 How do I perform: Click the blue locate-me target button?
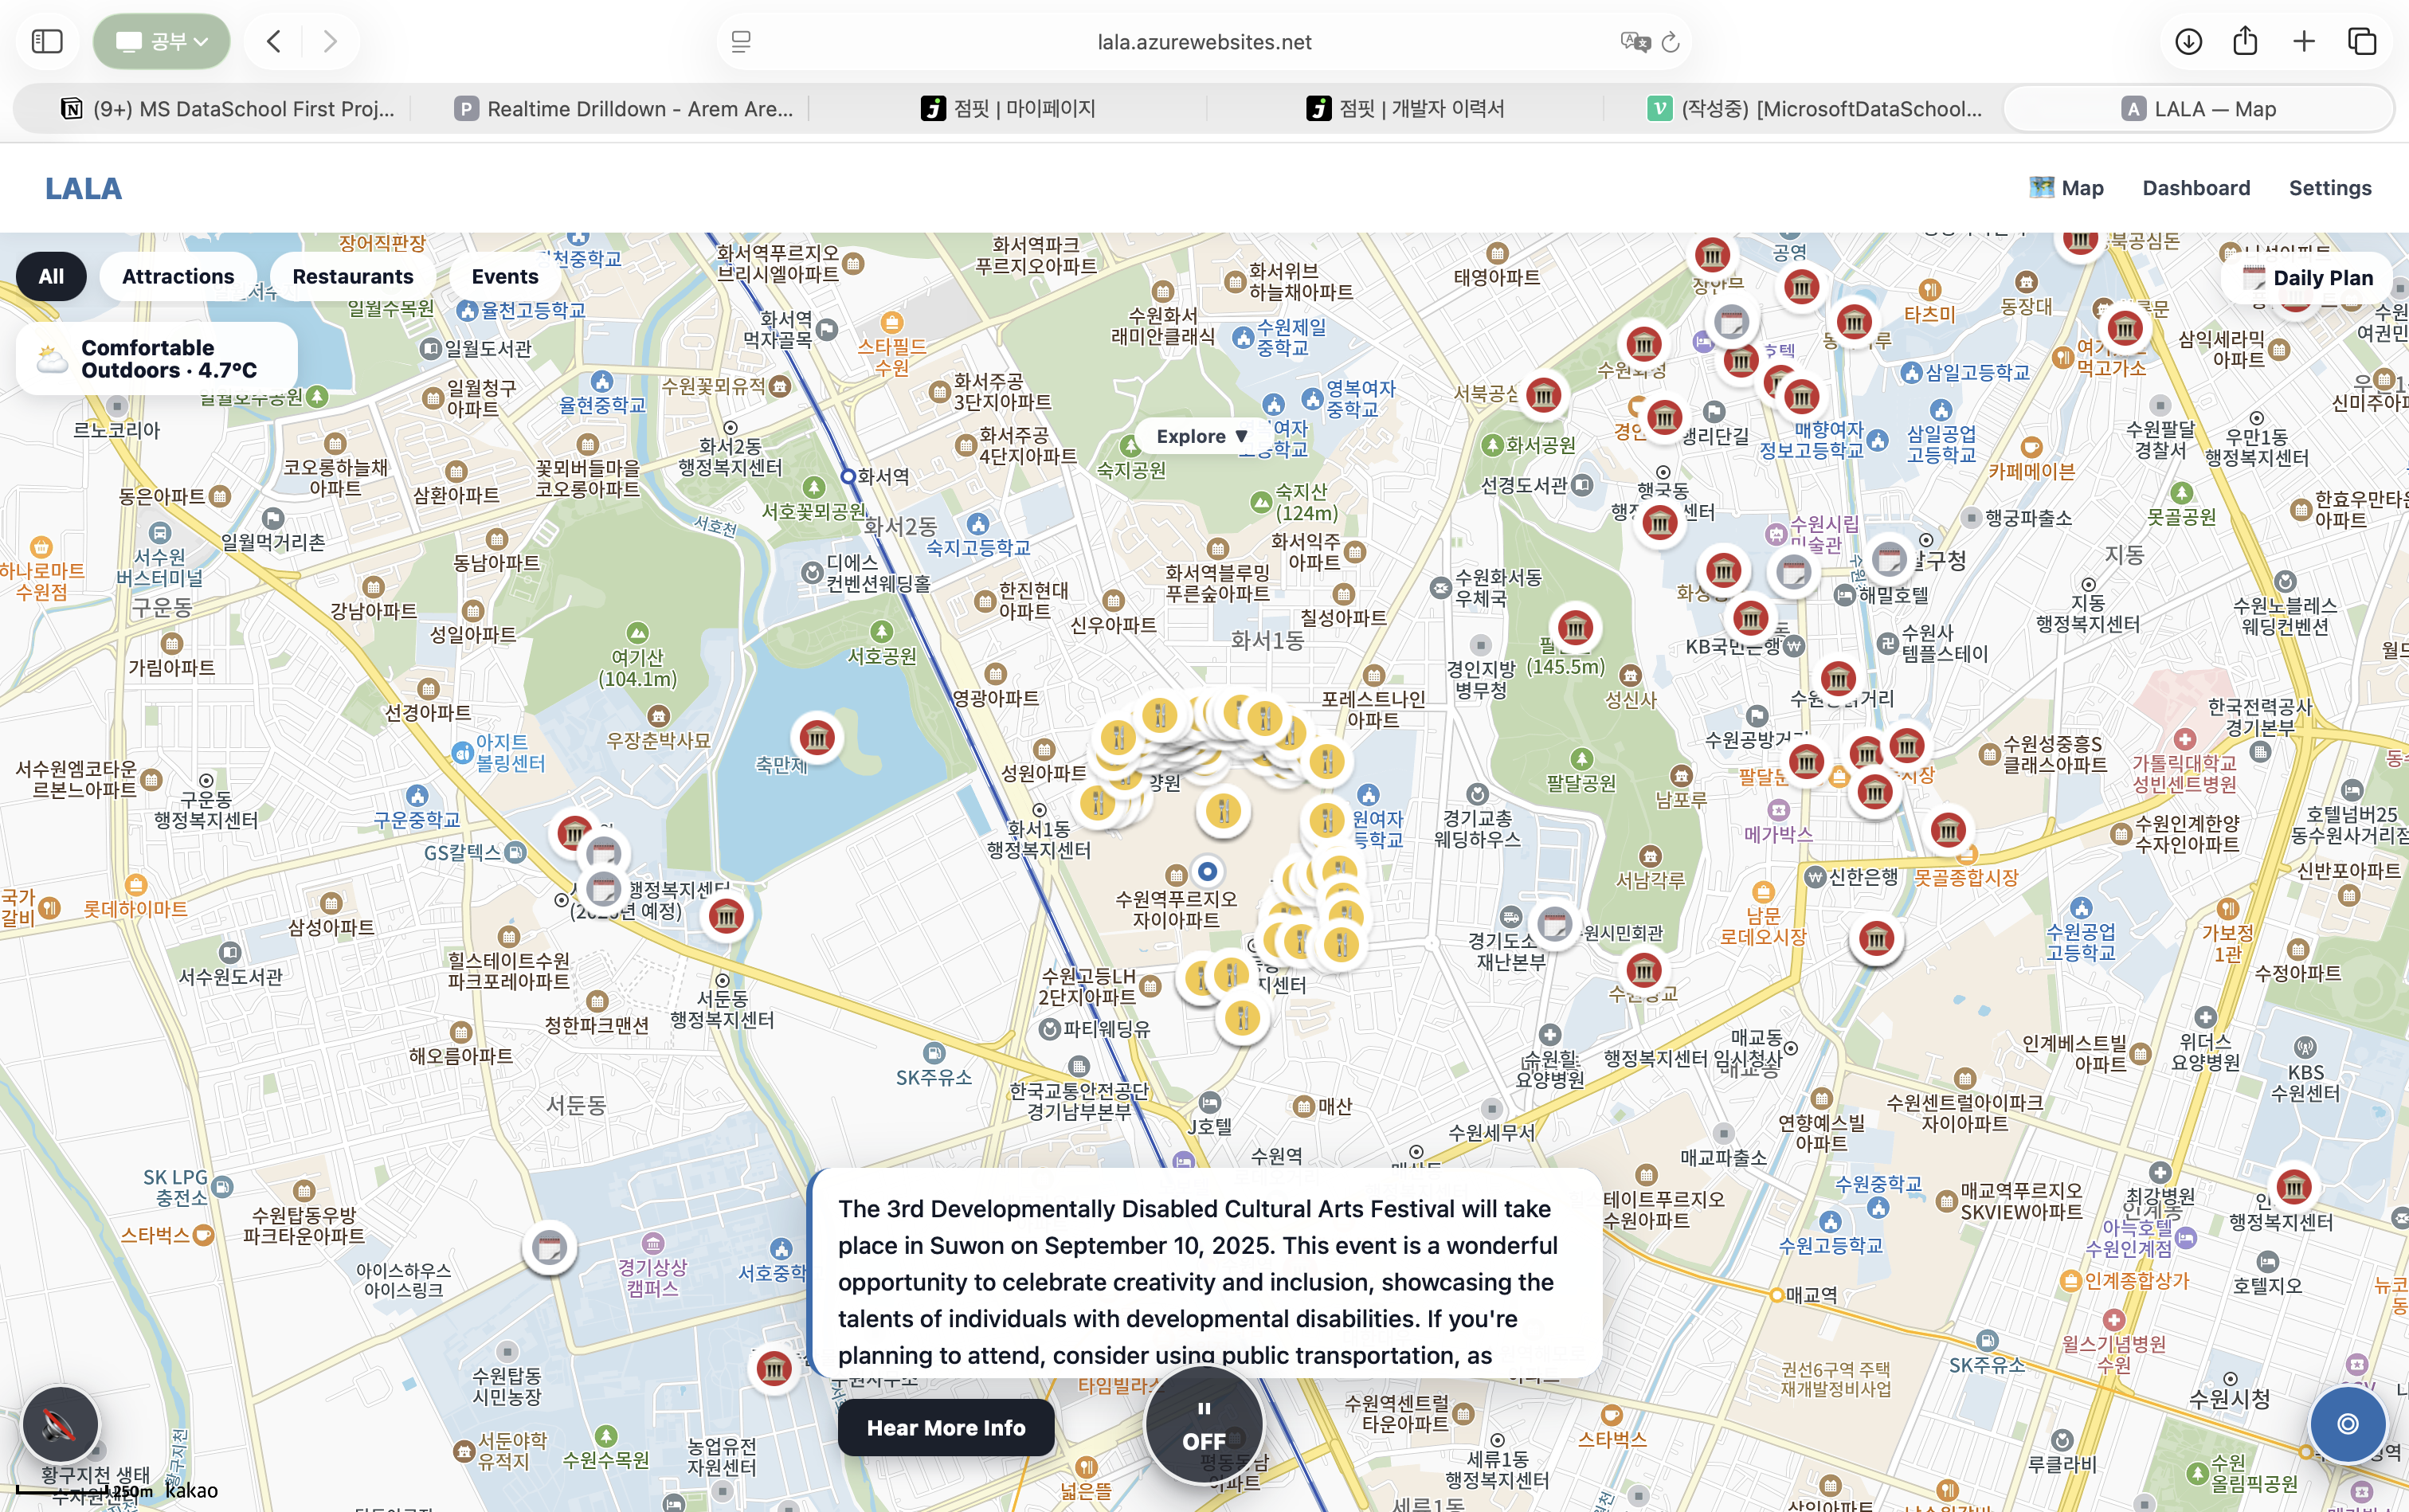(2347, 1423)
